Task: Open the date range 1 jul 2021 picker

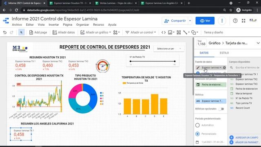Action: pyautogui.click(x=211, y=142)
